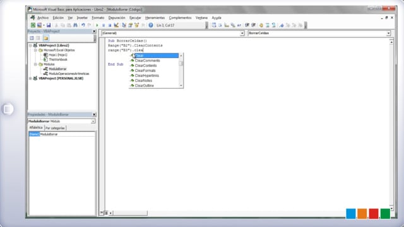The height and width of the screenshot is (227, 404).
Task: Open the Insertar menu
Action: click(x=82, y=18)
